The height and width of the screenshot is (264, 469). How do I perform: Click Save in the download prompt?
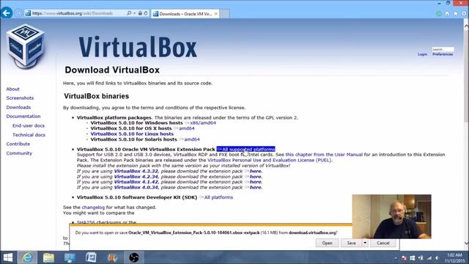tap(352, 243)
